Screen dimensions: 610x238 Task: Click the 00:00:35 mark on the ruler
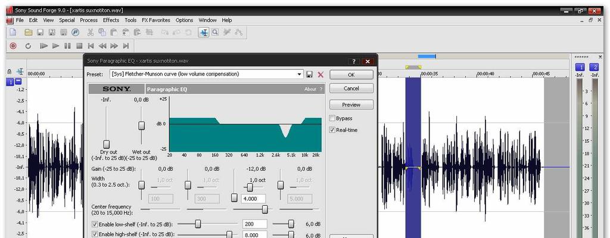pyautogui.click(x=430, y=74)
